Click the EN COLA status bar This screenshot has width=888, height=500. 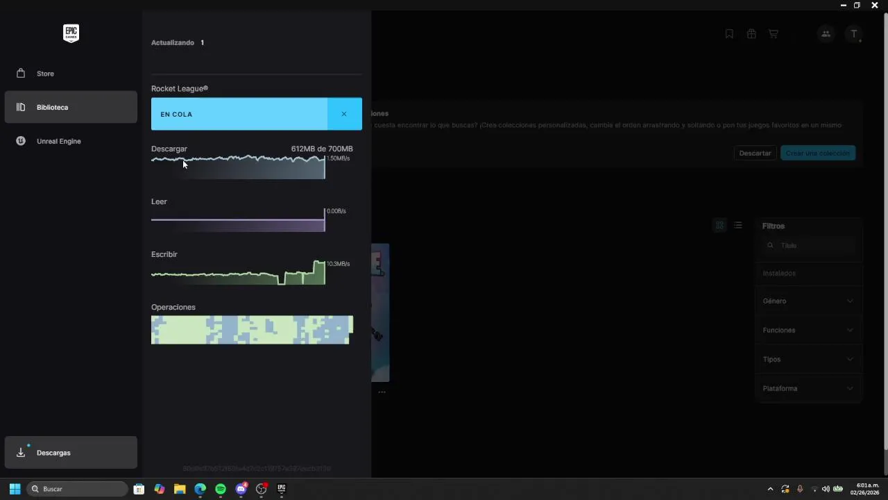pyautogui.click(x=239, y=114)
